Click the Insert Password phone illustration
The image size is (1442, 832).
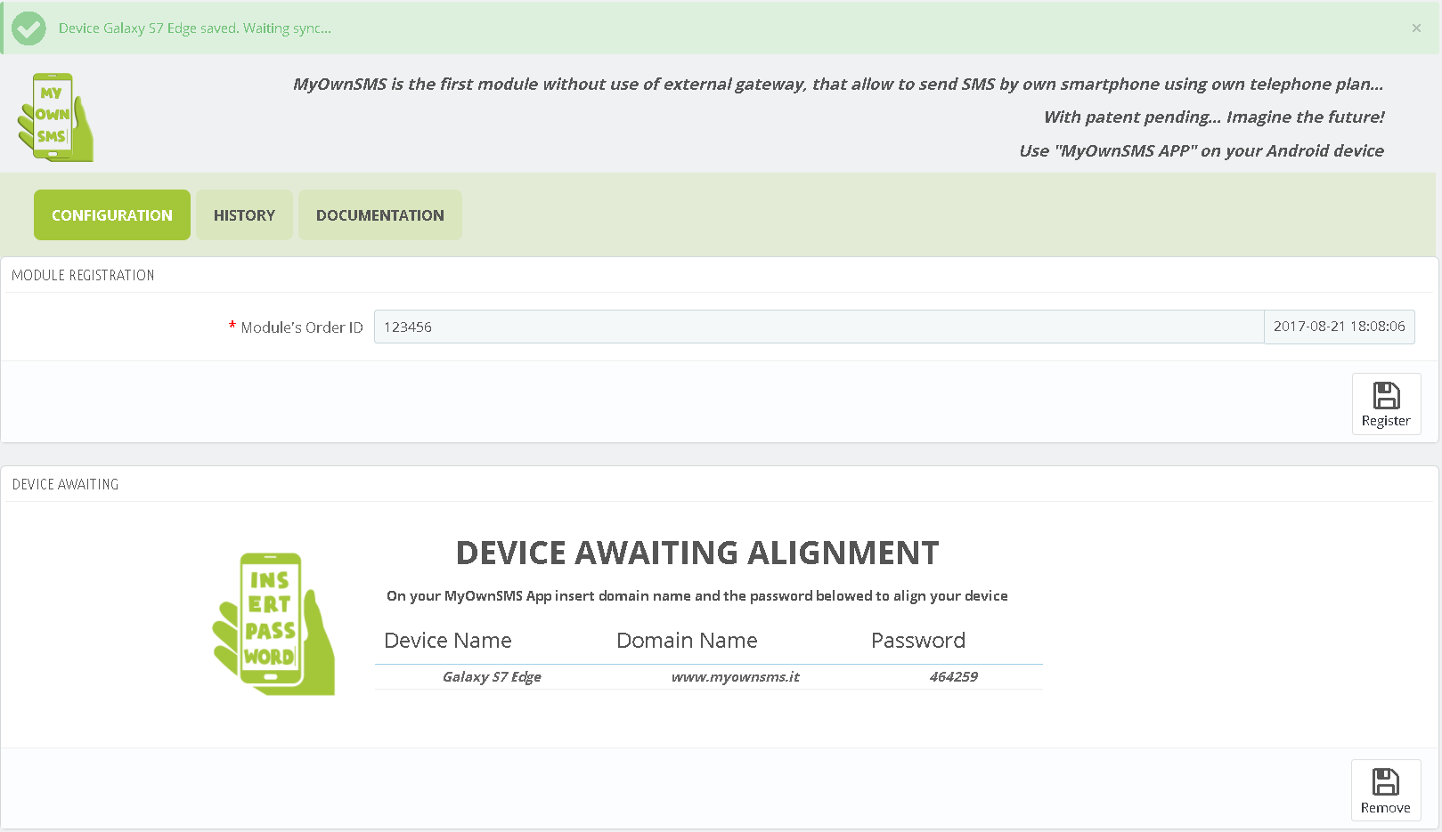pos(273,624)
